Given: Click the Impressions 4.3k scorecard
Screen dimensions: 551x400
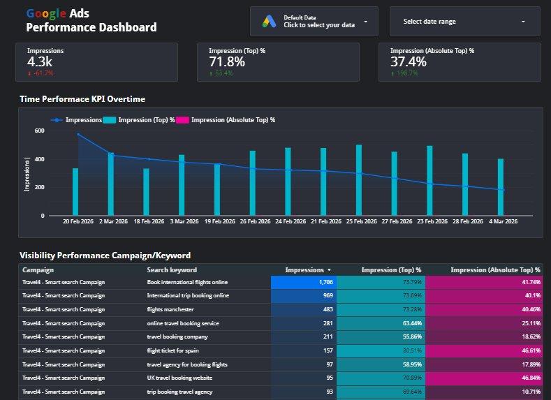Looking at the screenshot, I should coord(96,62).
